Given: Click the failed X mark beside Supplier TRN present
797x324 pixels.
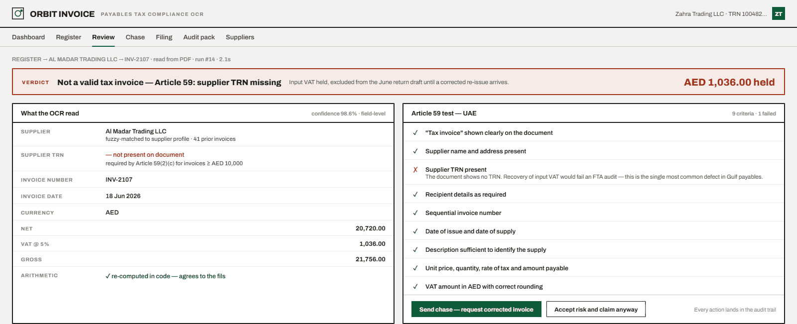Looking at the screenshot, I should 415,170.
